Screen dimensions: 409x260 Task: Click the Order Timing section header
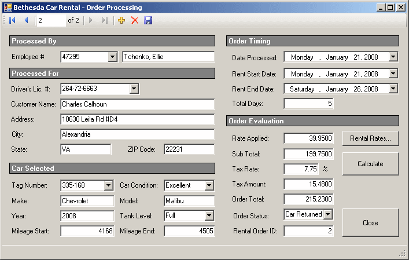point(312,41)
